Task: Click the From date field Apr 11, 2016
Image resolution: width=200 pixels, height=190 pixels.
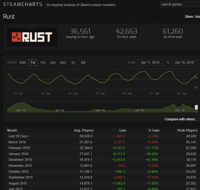Action: point(150,63)
